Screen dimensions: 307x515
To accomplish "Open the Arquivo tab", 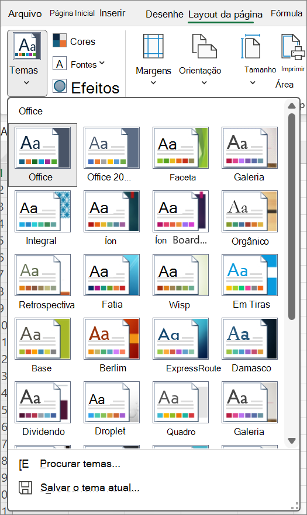I will click(x=25, y=14).
